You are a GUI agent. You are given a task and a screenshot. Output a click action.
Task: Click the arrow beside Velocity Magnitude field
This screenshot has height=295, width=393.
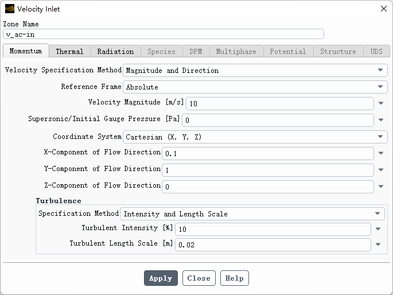(381, 104)
